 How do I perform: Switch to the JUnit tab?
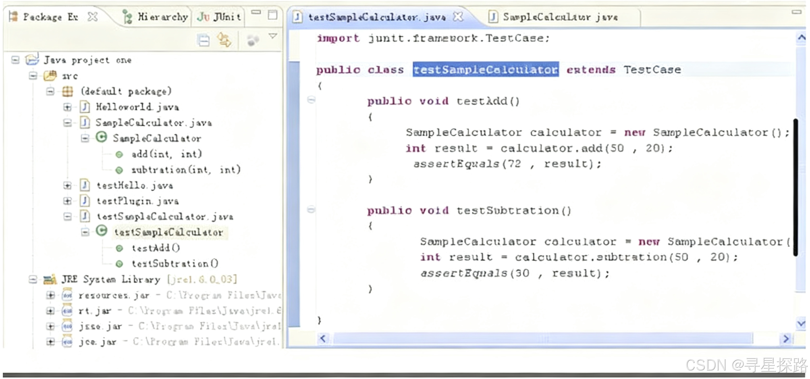219,17
